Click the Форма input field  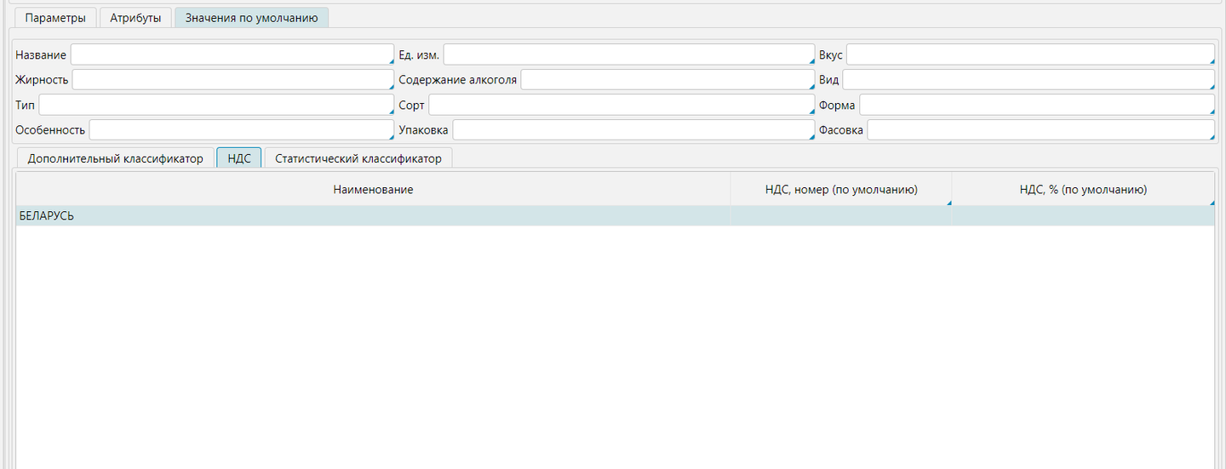point(1036,105)
